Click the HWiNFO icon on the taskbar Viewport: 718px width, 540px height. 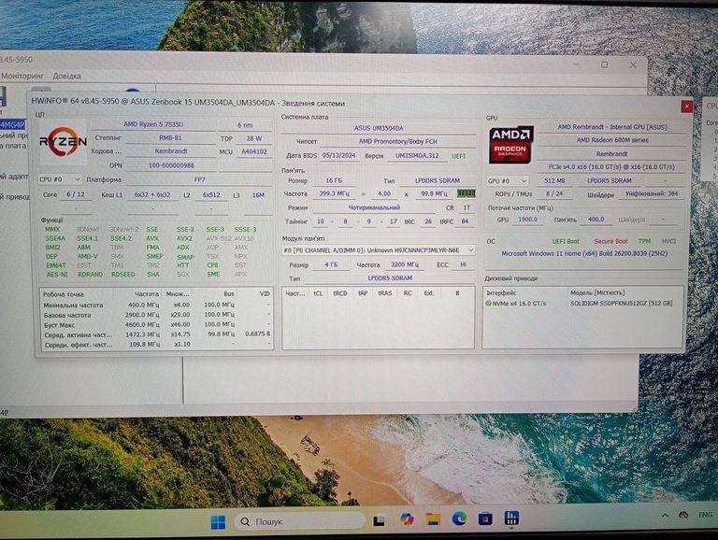pyautogui.click(x=511, y=519)
